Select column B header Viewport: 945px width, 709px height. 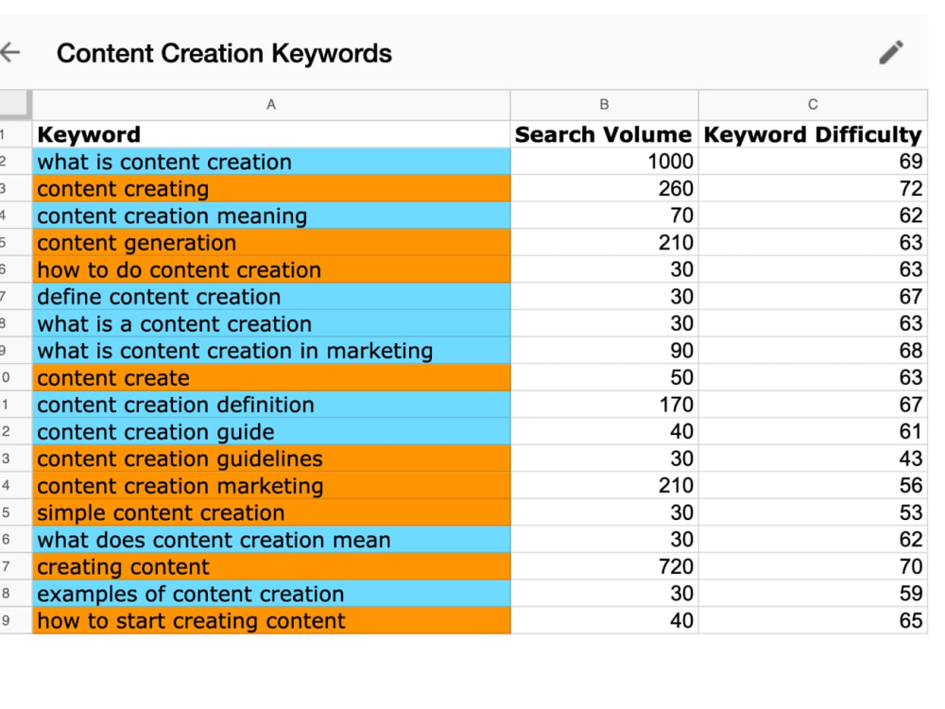(x=605, y=105)
